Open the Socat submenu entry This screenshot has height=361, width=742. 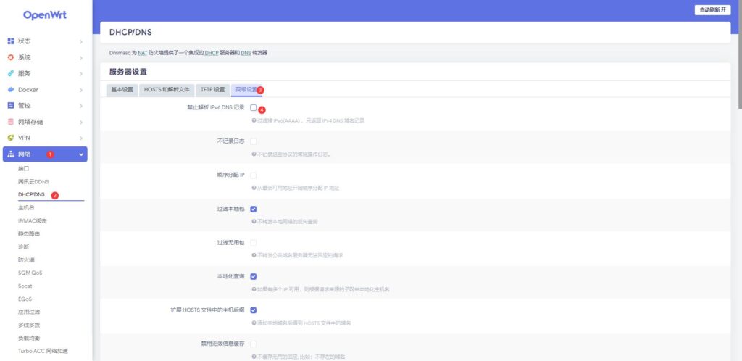pyautogui.click(x=25, y=286)
